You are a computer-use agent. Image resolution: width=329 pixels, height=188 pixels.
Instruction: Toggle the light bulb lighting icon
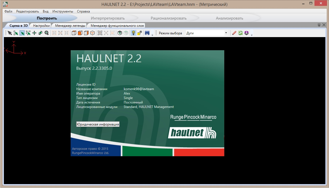point(133,33)
